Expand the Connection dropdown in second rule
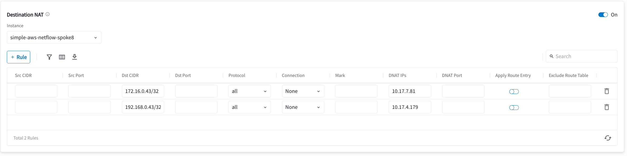The image size is (627, 156). [x=303, y=107]
